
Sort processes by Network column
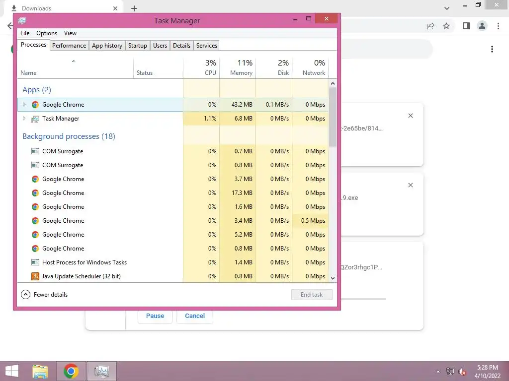[310, 67]
